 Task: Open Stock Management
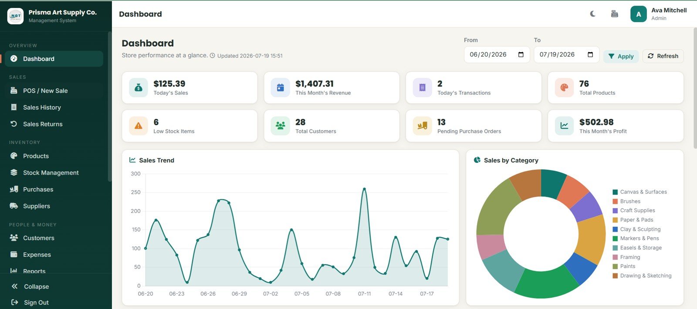54,173
